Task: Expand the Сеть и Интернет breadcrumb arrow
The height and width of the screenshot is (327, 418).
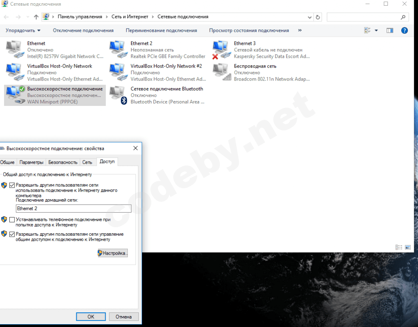Action: pyautogui.click(x=153, y=17)
